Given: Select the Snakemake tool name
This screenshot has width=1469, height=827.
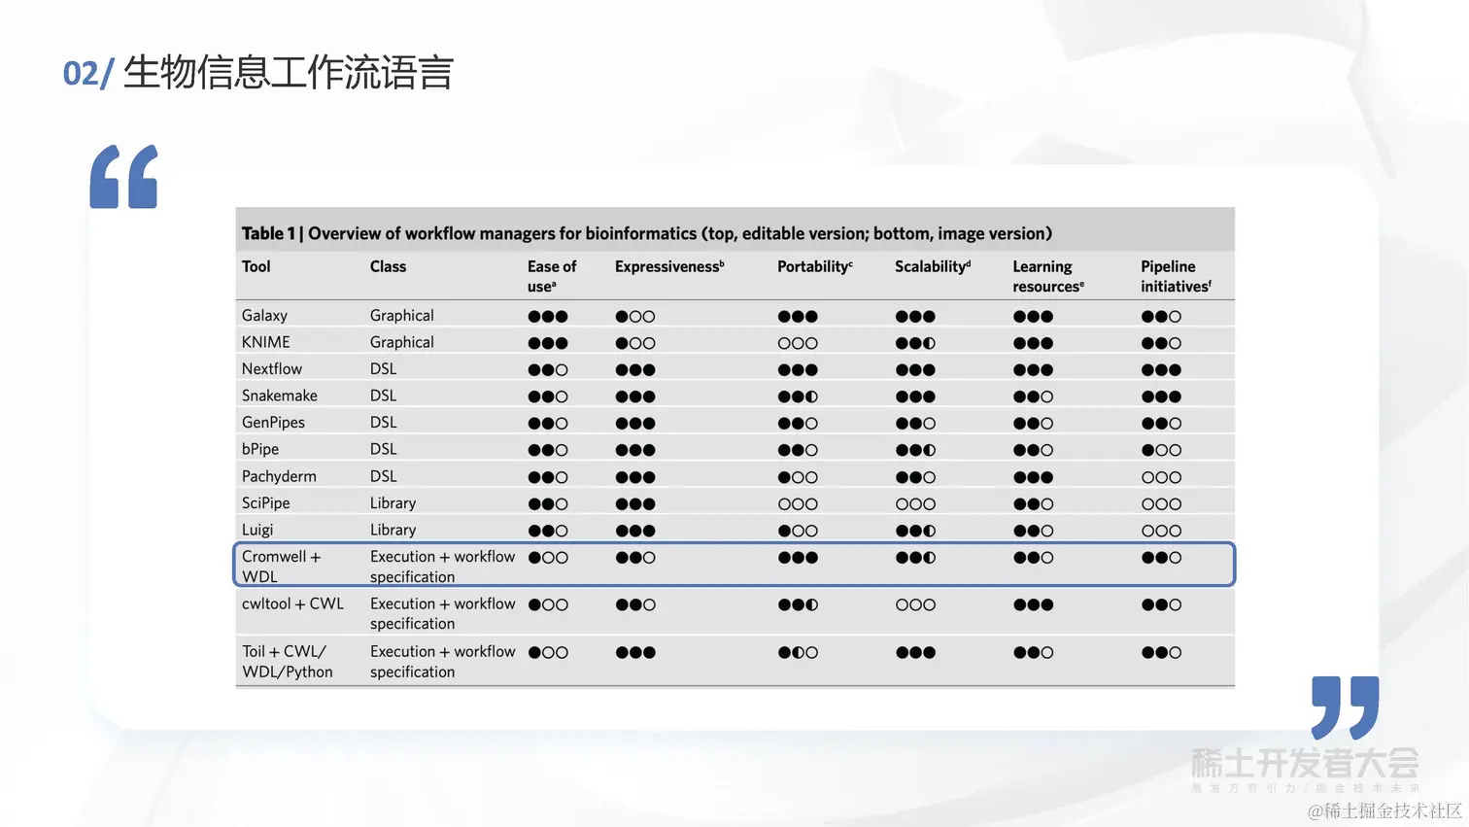Looking at the screenshot, I should coord(280,396).
